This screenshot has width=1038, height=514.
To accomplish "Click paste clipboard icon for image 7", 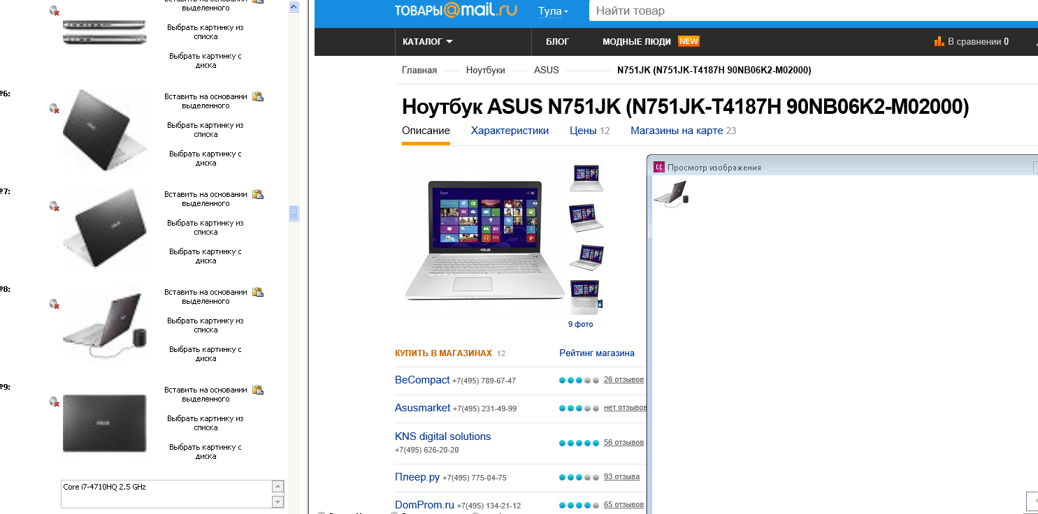I will 258,194.
